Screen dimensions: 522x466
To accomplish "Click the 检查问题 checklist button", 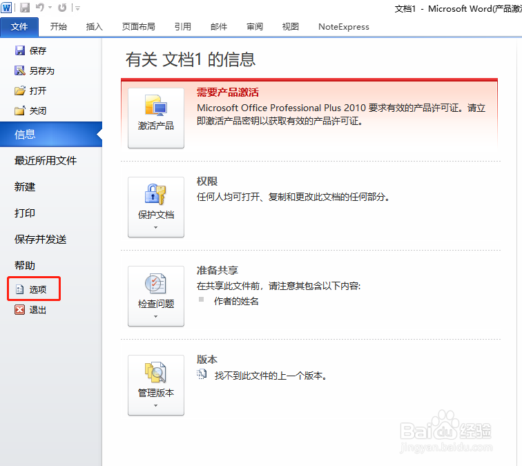I will (156, 296).
